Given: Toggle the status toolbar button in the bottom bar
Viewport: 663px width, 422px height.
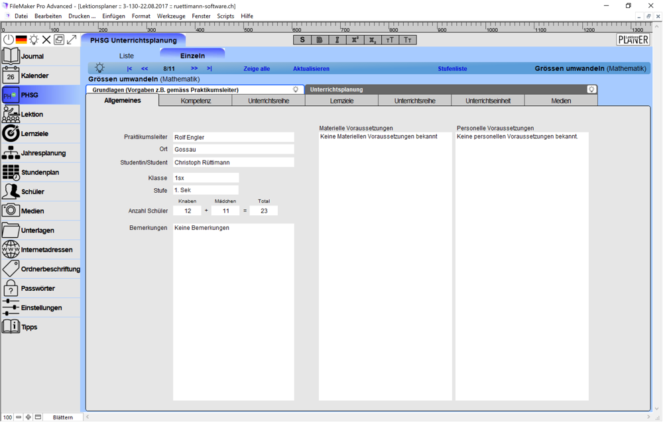Looking at the screenshot, I should pyautogui.click(x=38, y=417).
